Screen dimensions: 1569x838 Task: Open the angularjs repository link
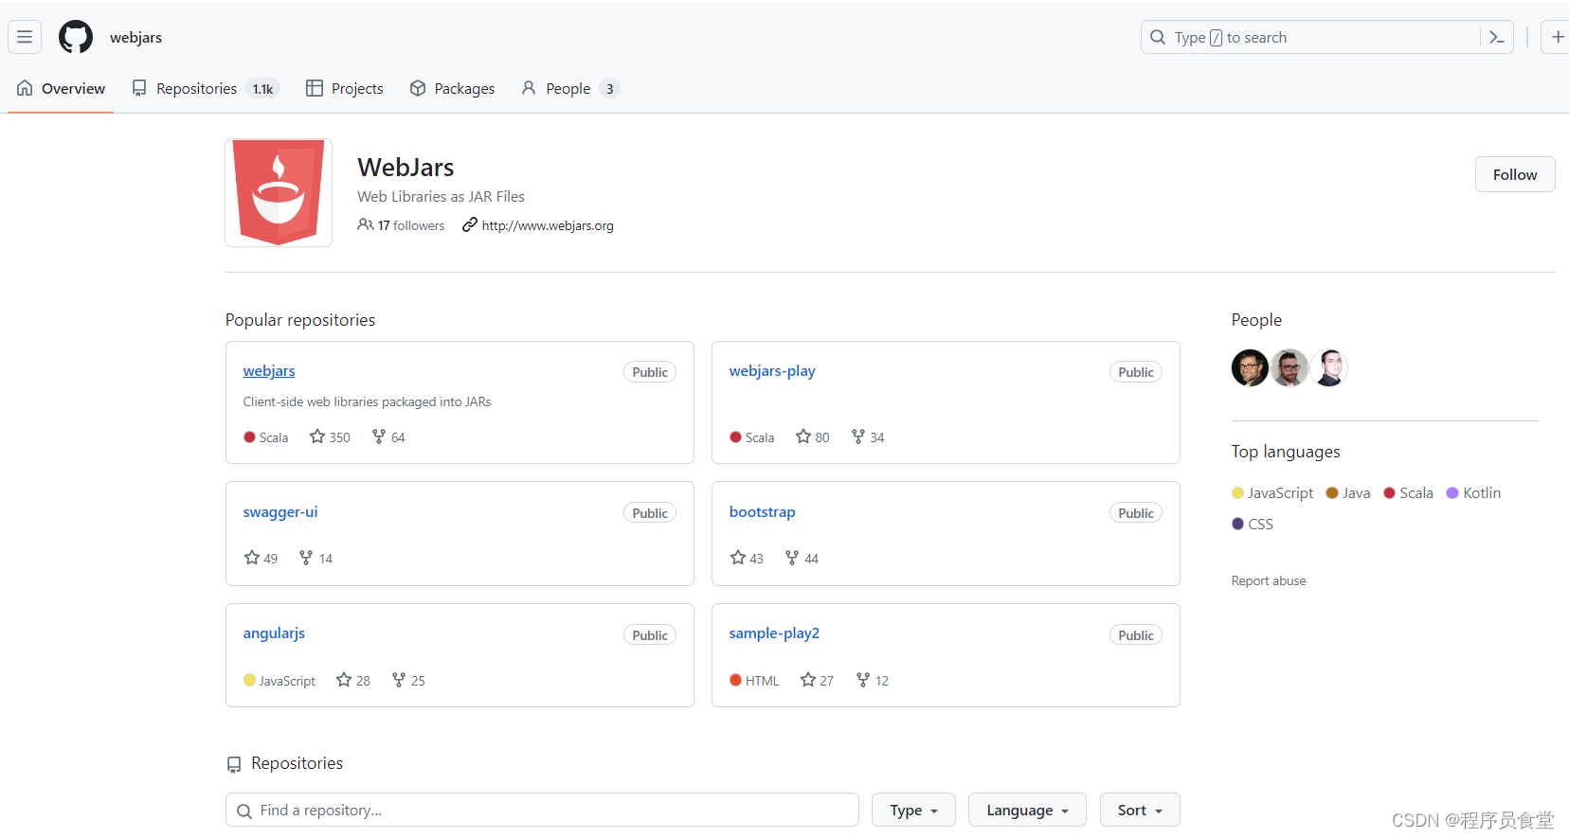274,633
